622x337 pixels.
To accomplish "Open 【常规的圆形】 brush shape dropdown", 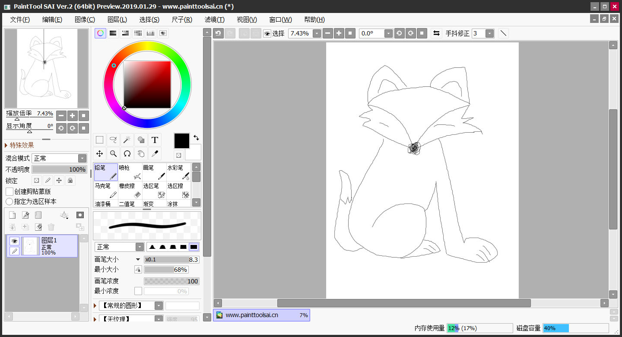I will [159, 305].
